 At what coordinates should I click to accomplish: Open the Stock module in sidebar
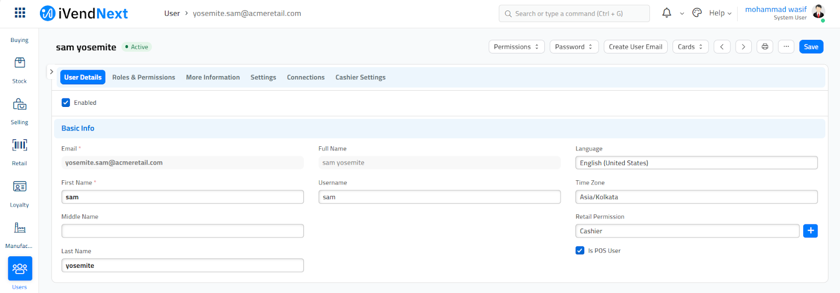(19, 63)
